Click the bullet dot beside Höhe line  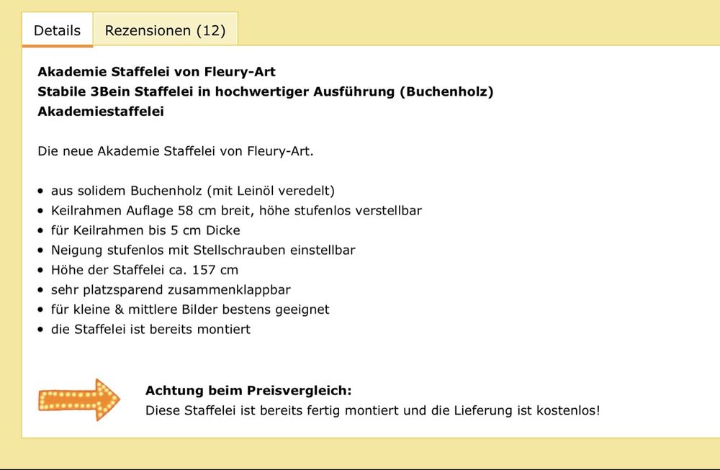[41, 271]
